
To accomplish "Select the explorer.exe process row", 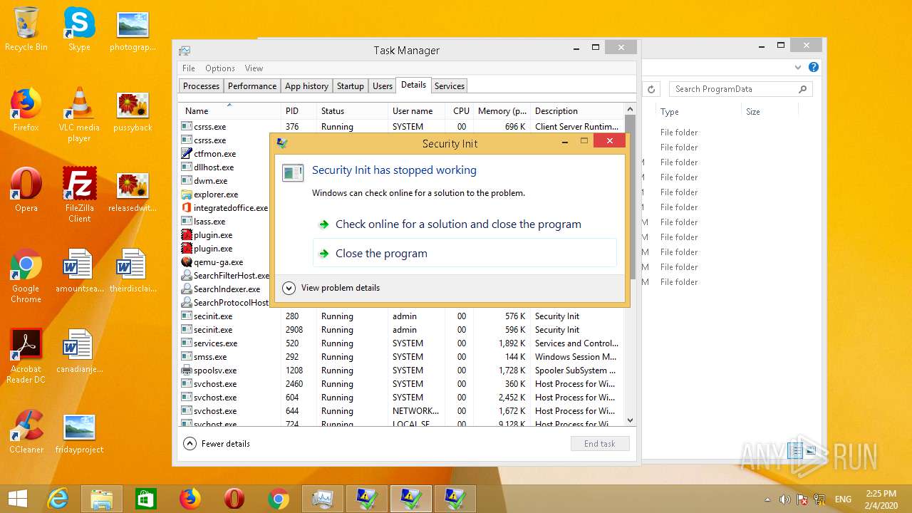I will 224,195.
